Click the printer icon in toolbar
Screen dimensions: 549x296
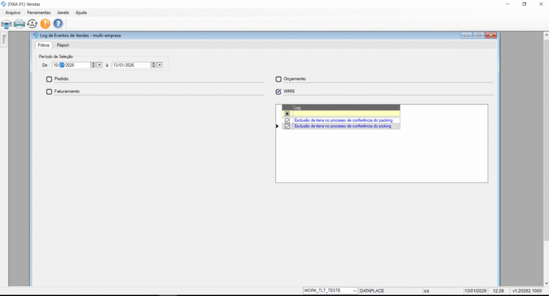point(19,24)
